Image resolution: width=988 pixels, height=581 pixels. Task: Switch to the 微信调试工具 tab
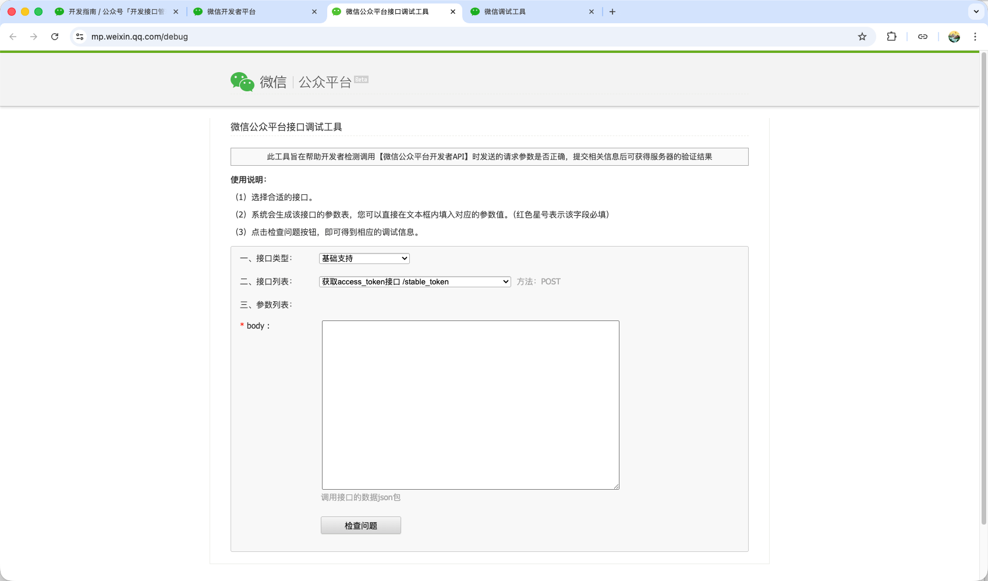(x=532, y=12)
